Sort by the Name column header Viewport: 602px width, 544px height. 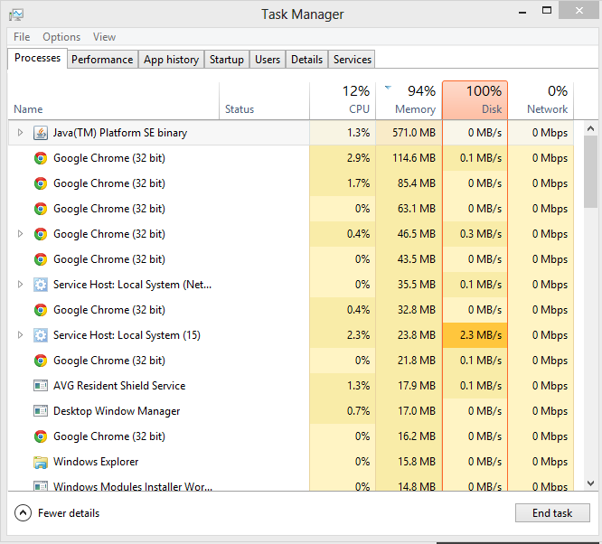[114, 100]
